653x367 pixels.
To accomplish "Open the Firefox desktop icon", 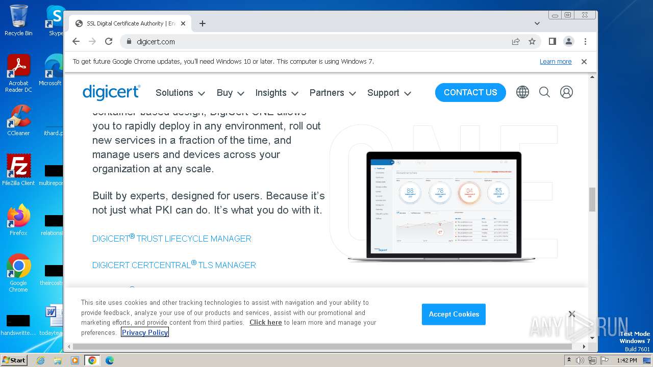I will [18, 220].
